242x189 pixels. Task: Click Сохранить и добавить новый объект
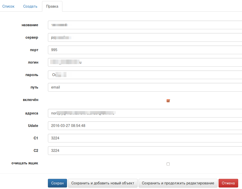(103, 183)
